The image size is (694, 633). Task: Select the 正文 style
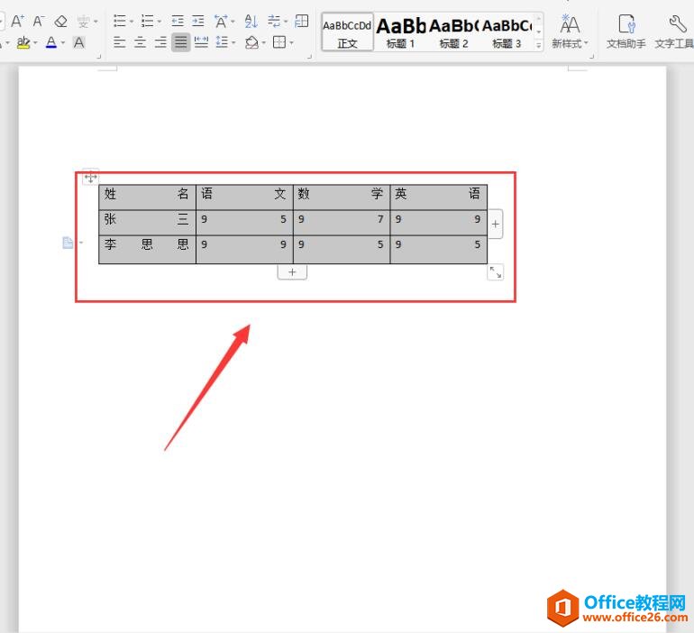[x=347, y=32]
